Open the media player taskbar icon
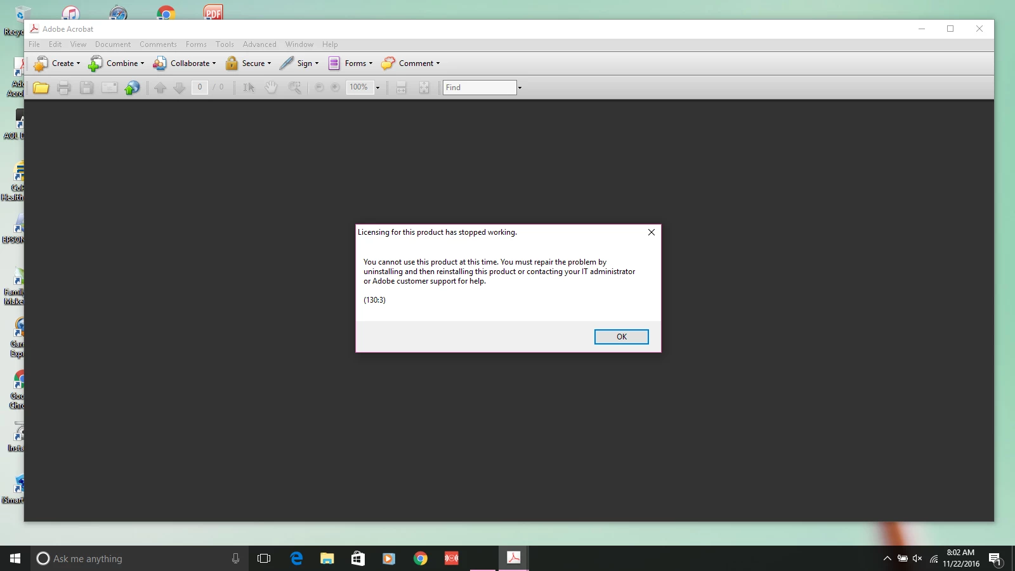The width and height of the screenshot is (1015, 571). pyautogui.click(x=389, y=558)
